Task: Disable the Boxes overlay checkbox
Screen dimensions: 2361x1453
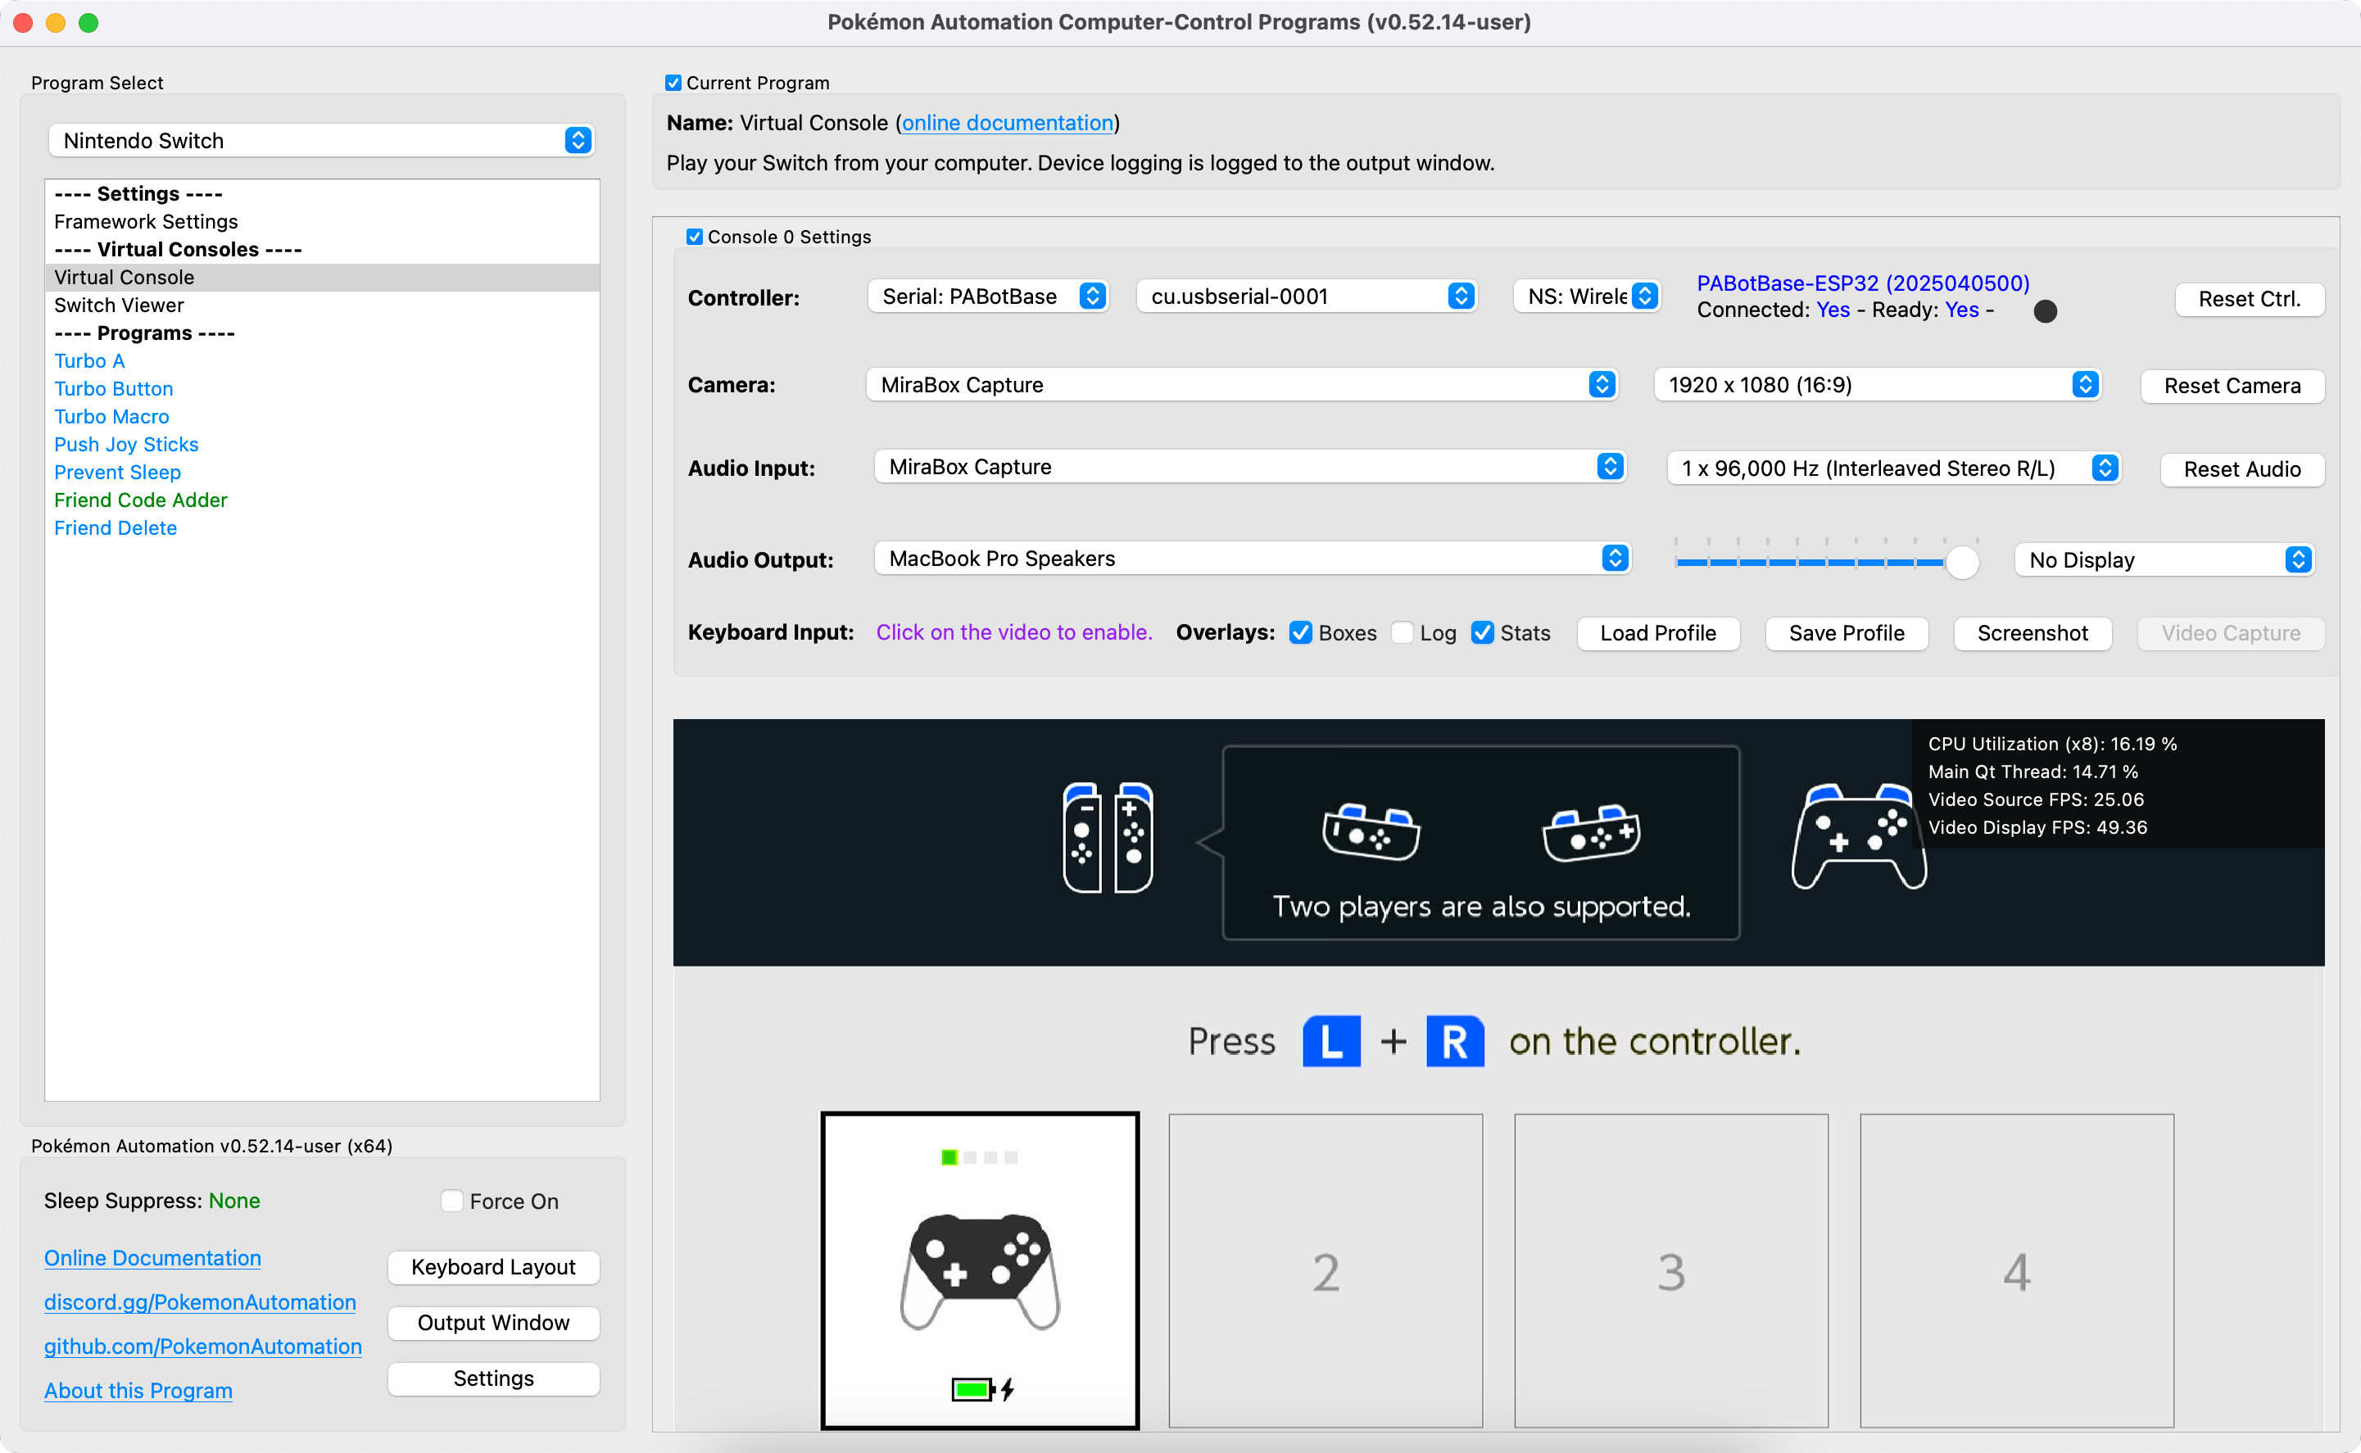Action: [1301, 632]
